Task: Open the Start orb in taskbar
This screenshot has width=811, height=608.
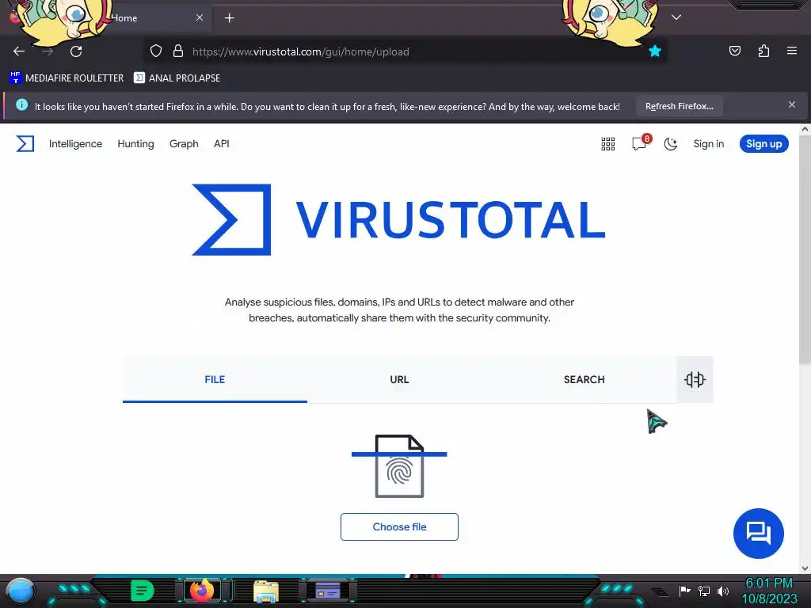Action: [x=21, y=591]
